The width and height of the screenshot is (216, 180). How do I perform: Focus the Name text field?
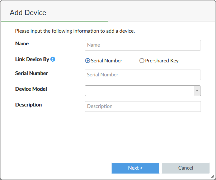[142, 45]
